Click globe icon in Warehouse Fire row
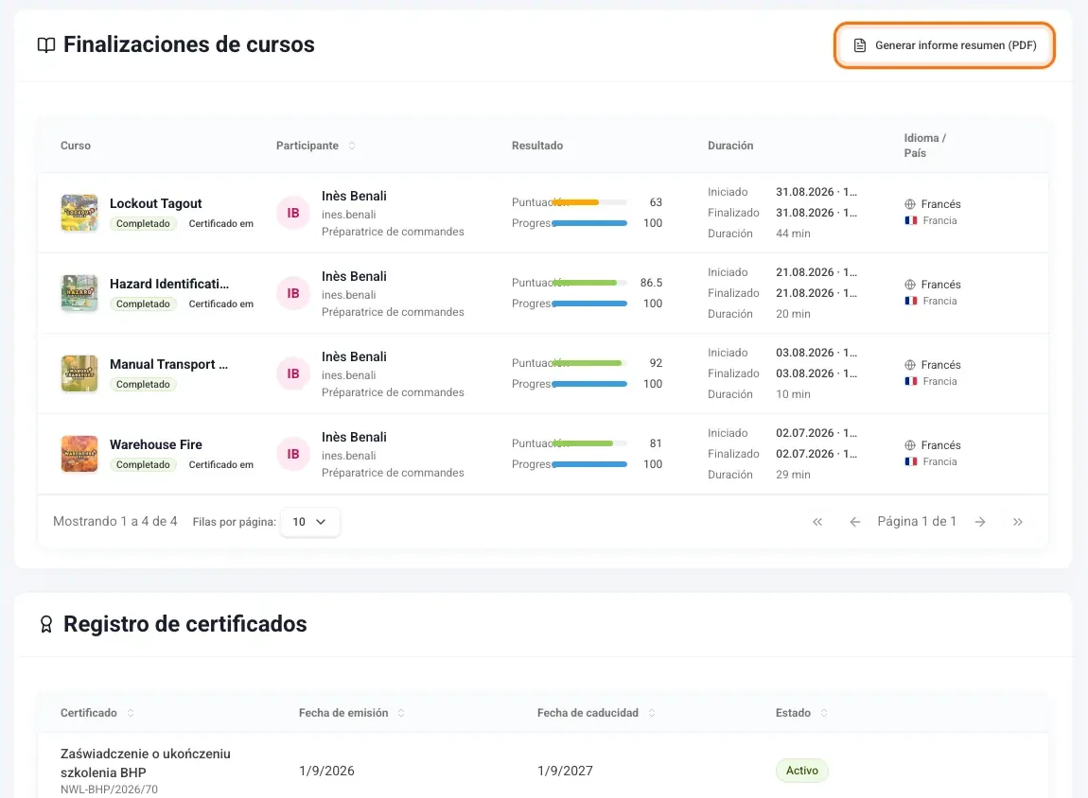Viewport: 1088px width, 798px height. [x=910, y=445]
